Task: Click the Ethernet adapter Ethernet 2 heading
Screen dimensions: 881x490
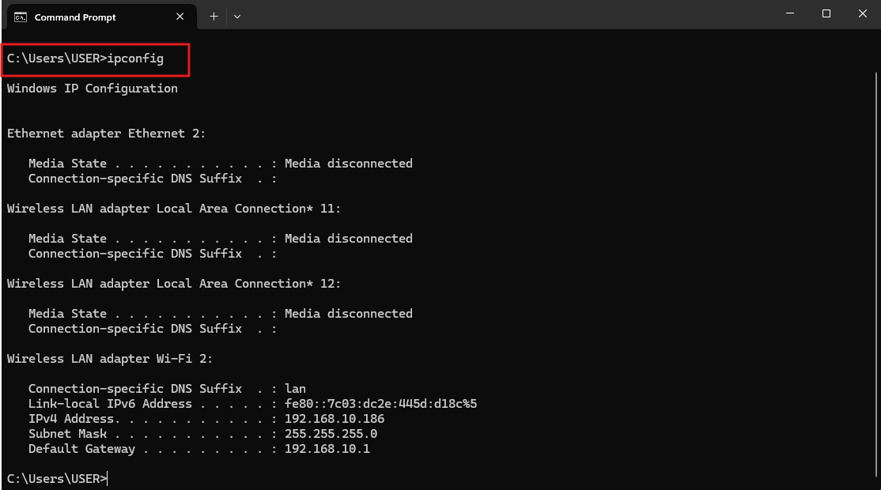Action: tap(106, 134)
